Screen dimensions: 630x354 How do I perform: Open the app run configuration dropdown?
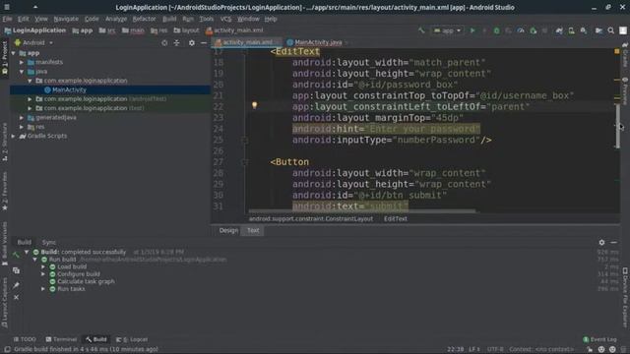(447, 30)
